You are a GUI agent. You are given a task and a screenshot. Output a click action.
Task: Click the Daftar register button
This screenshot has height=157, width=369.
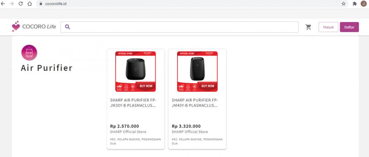[349, 27]
